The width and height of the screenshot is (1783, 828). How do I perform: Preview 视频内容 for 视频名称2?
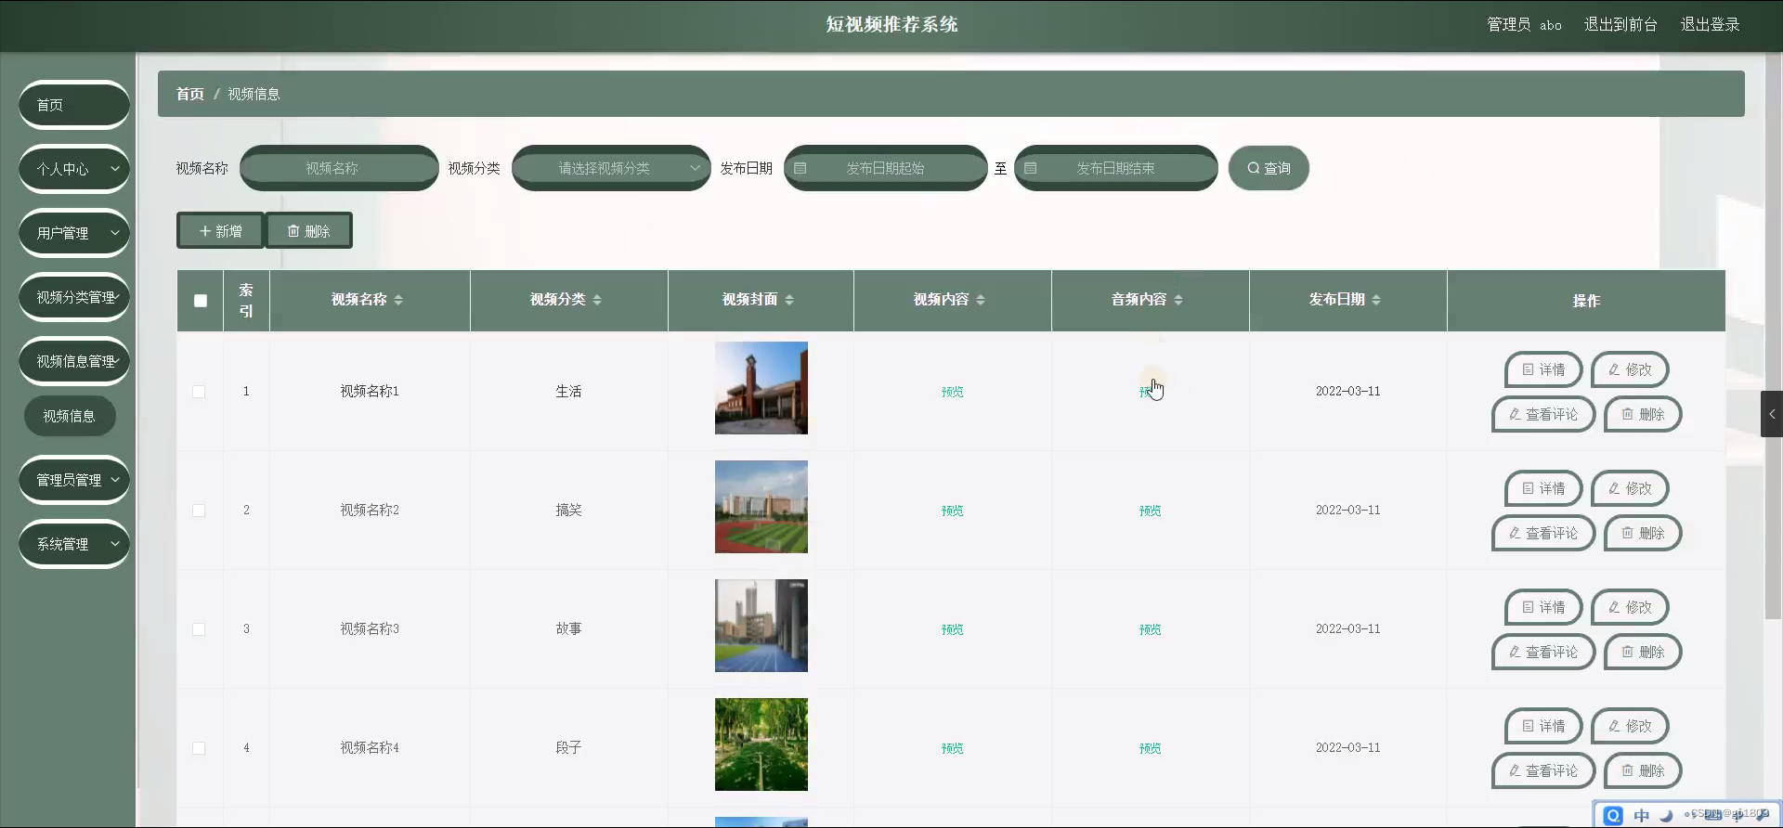[952, 511]
